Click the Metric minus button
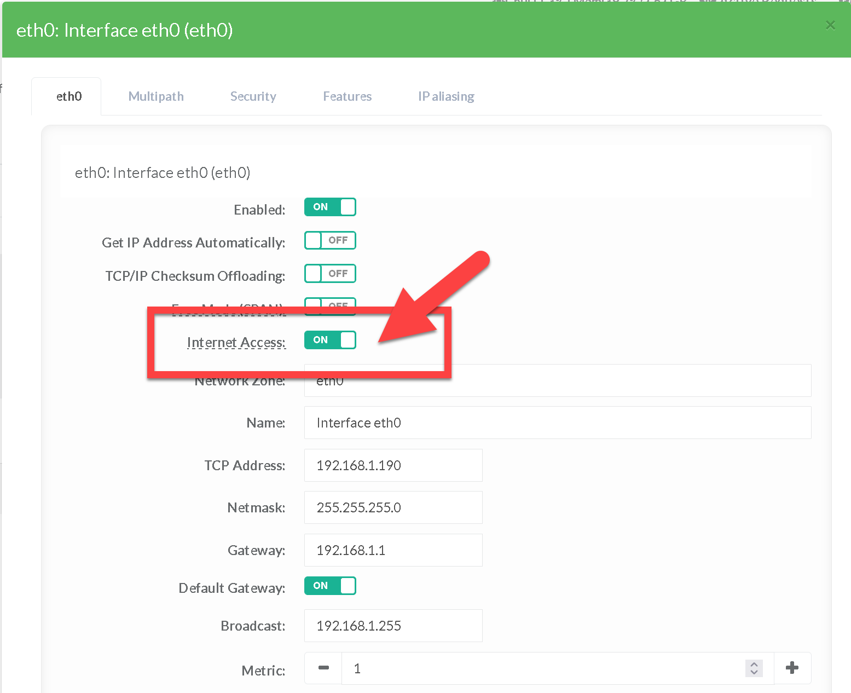 tap(323, 668)
